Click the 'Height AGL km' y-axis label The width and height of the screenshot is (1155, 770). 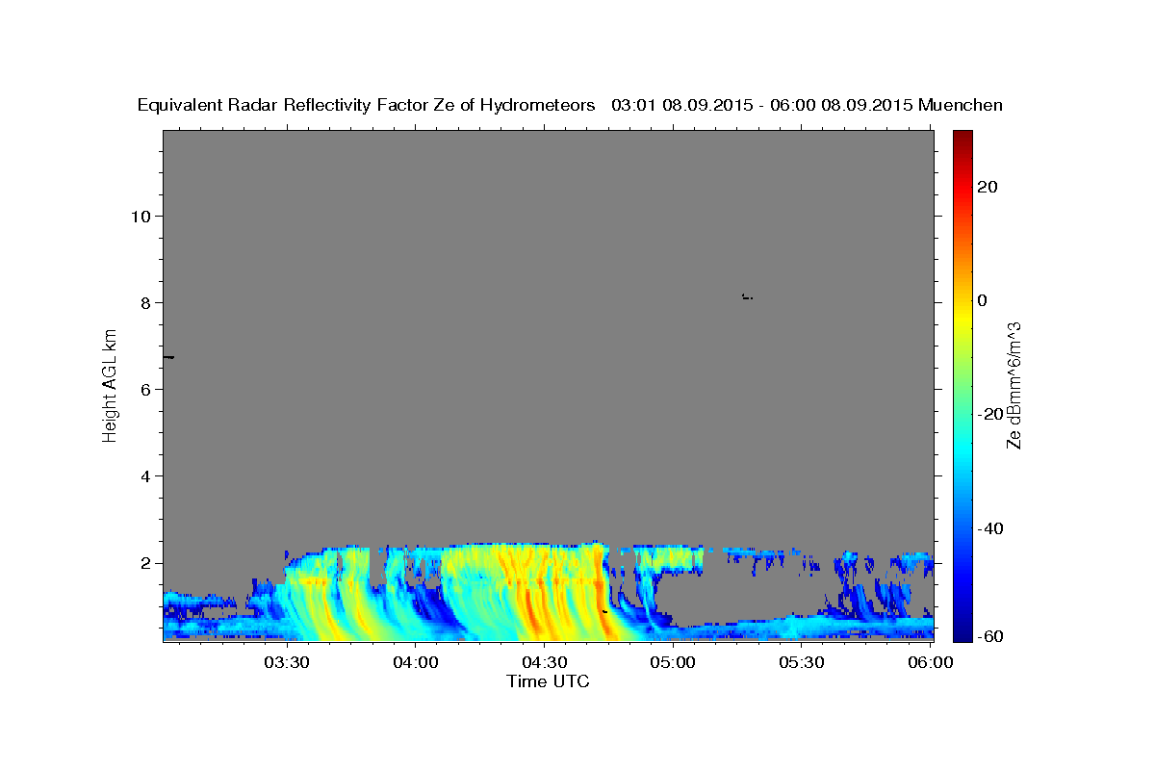[x=110, y=384]
